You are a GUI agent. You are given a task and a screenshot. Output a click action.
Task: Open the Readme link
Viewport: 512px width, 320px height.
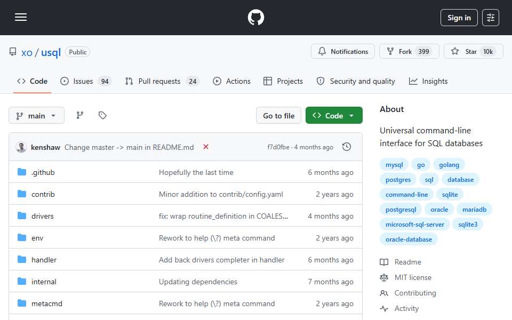pyautogui.click(x=401, y=262)
